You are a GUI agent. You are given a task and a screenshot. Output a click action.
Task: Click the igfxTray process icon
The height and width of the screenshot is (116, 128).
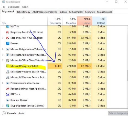pyautogui.click(x=8, y=27)
